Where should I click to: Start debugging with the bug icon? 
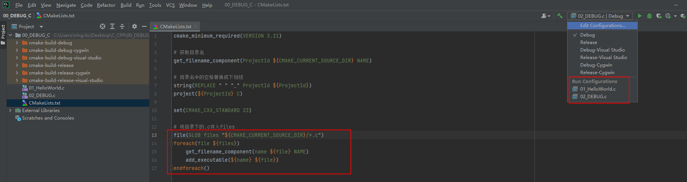click(649, 16)
